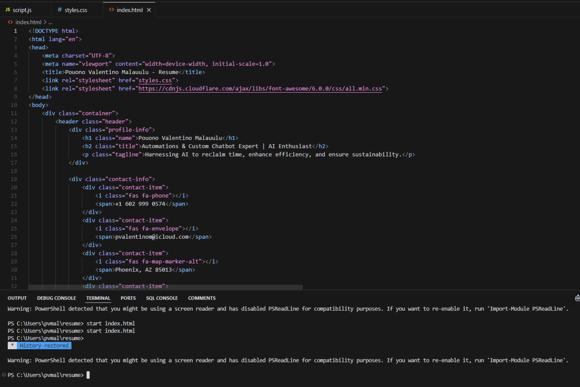Viewport: 580px width, 387px height.
Task: Click the meta charset="UTF-8" line
Action: pyautogui.click(x=79, y=56)
